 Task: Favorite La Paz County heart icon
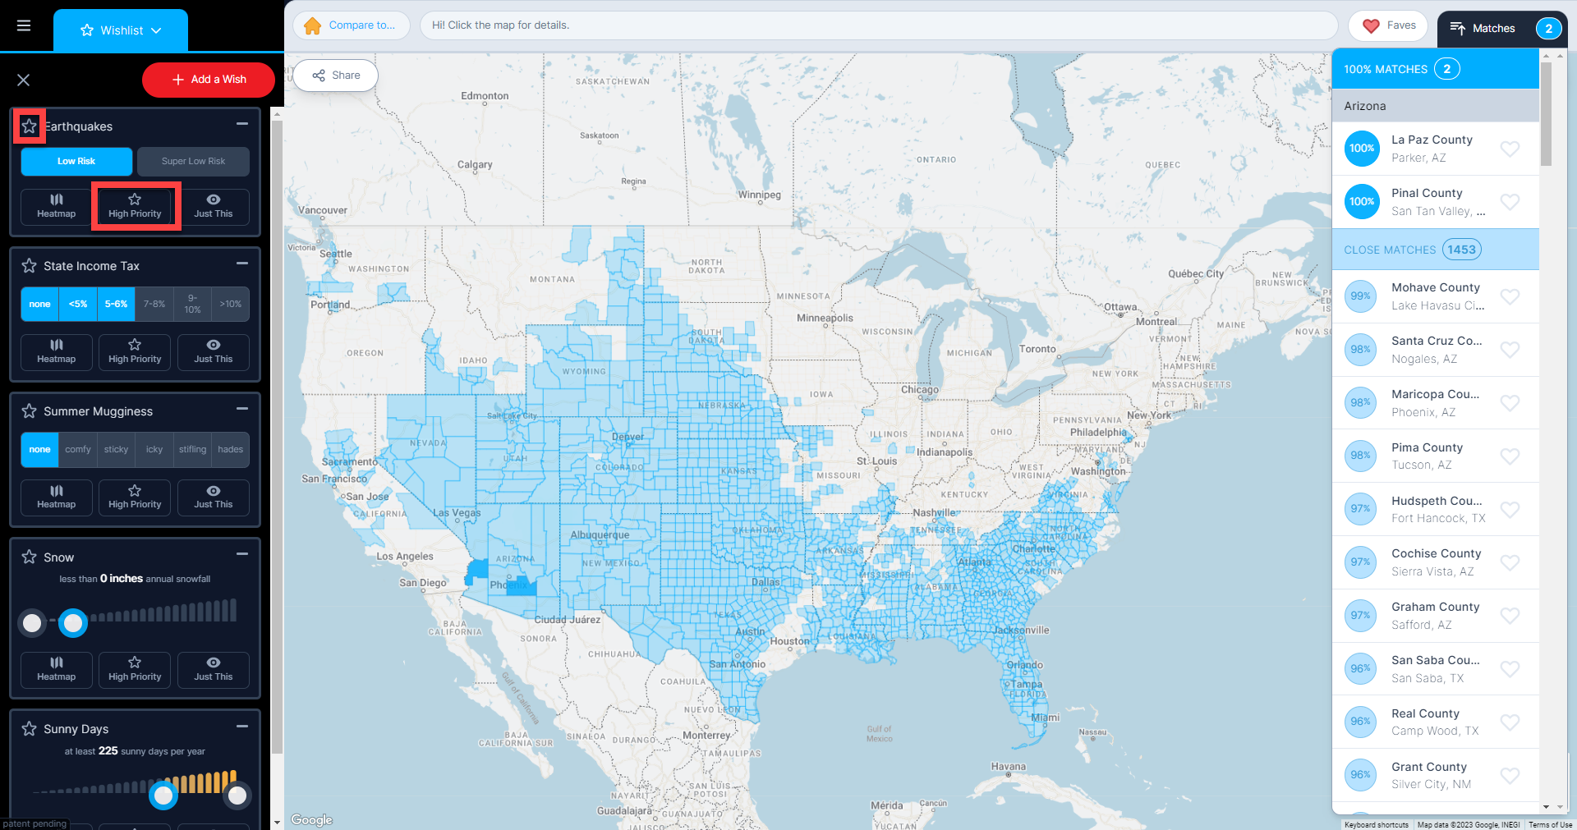pyautogui.click(x=1510, y=149)
